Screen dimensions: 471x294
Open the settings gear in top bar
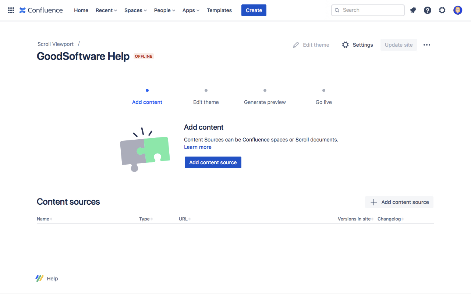click(442, 10)
